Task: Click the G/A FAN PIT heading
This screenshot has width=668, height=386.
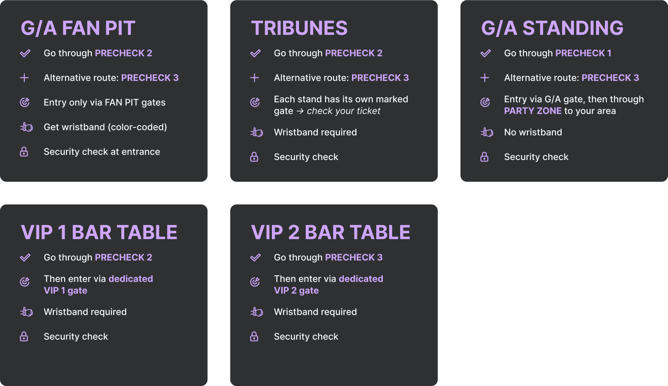Action: [78, 28]
